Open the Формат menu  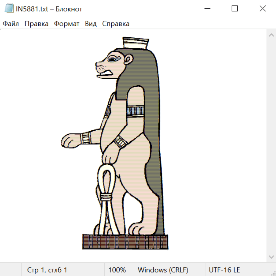pyautogui.click(x=67, y=24)
